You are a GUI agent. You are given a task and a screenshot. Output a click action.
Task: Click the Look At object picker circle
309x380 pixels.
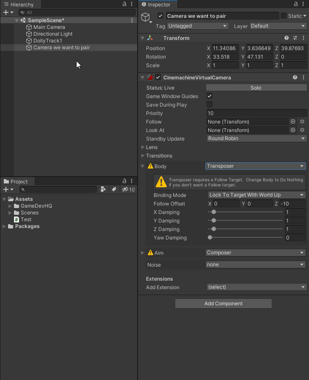tap(293, 130)
